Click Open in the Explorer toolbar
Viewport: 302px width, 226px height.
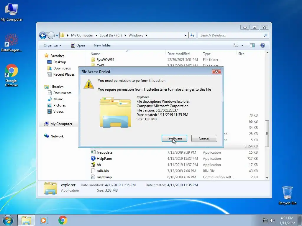point(78,45)
